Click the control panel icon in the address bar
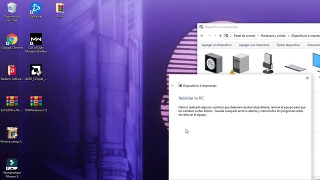The image size is (320, 180). (x=226, y=35)
